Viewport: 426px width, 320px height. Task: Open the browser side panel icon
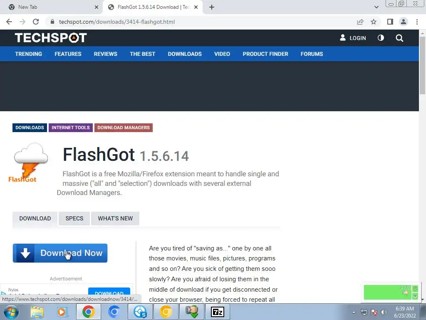point(390,22)
